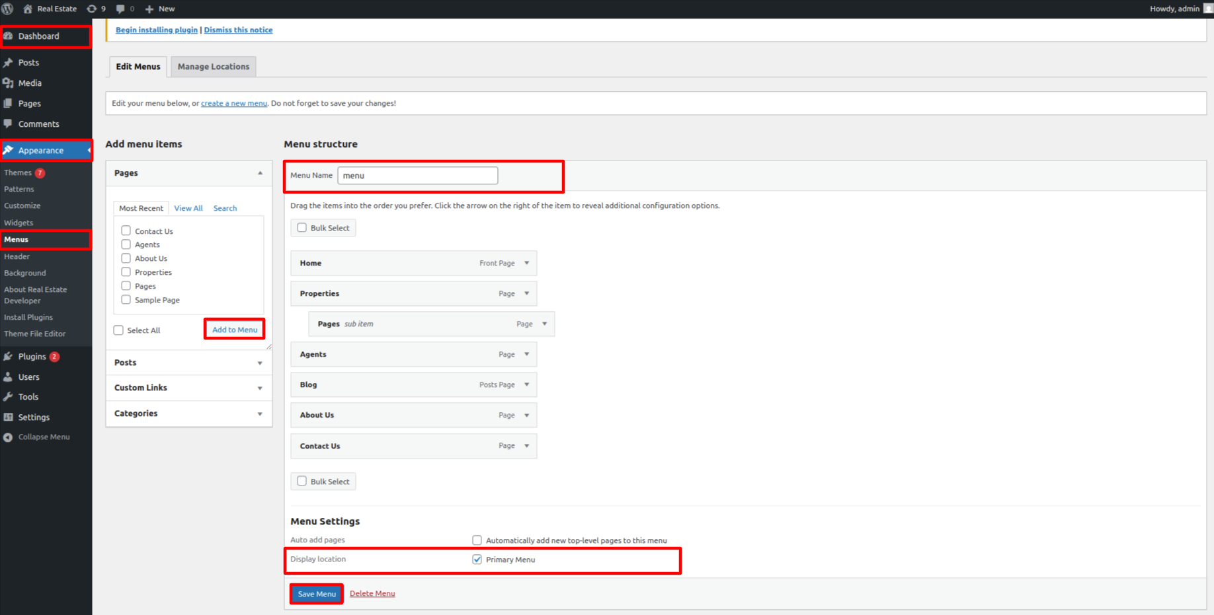Click the Menu Name text field

coord(417,176)
